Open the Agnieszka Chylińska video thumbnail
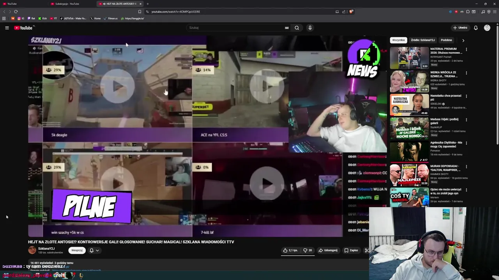The width and height of the screenshot is (499, 280). pos(409,151)
